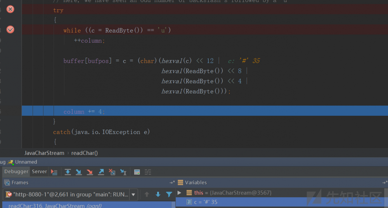
Task: Select the readChar:316 stack frame
Action: point(87,205)
